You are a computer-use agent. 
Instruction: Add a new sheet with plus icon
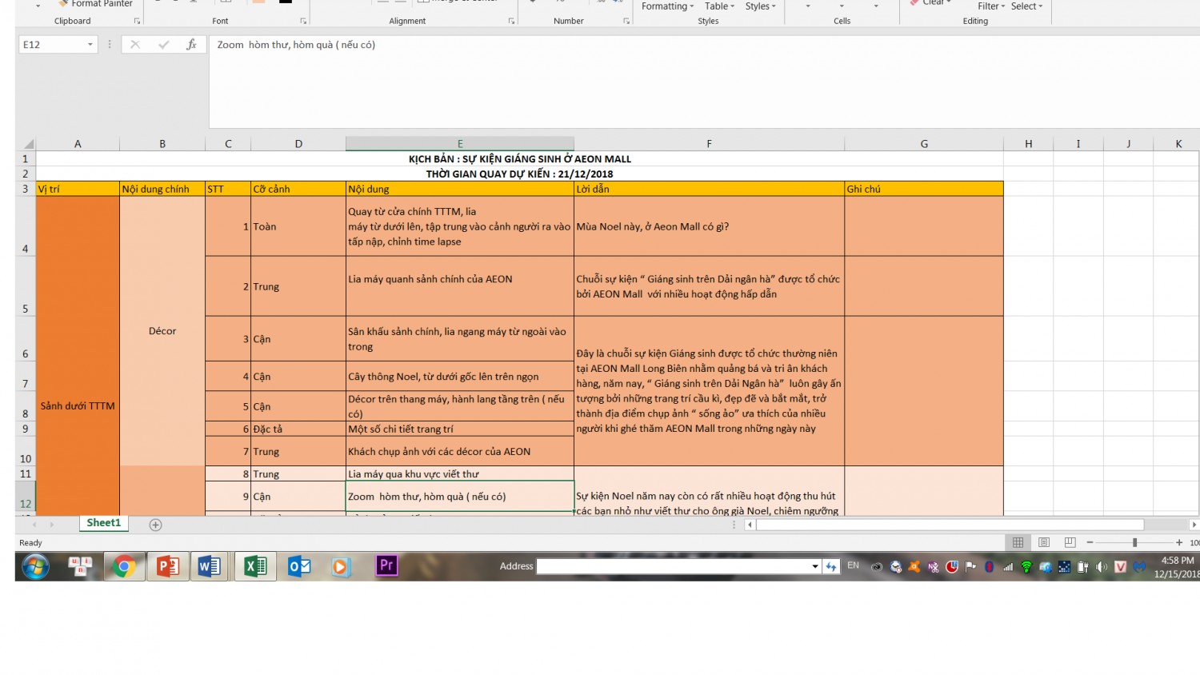point(156,525)
